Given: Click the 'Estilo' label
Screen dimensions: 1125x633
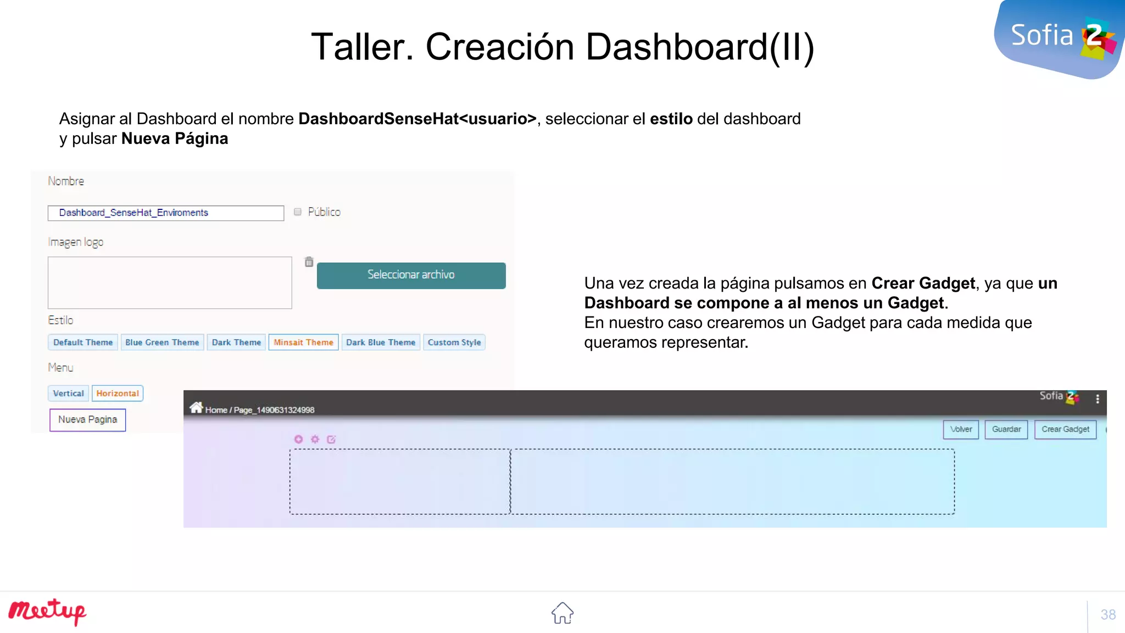Looking at the screenshot, I should click(x=60, y=320).
